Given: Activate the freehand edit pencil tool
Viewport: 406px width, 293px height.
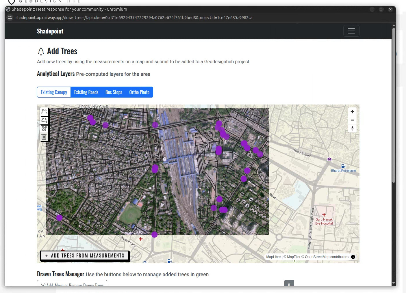Looking at the screenshot, I should point(44,128).
